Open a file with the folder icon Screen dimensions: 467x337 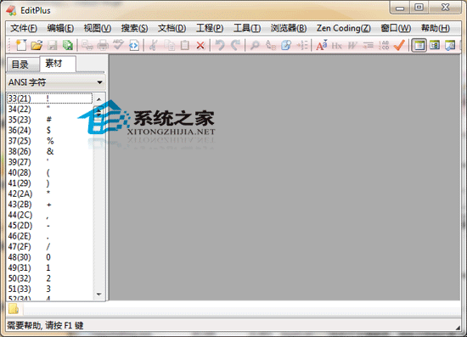tap(37, 45)
